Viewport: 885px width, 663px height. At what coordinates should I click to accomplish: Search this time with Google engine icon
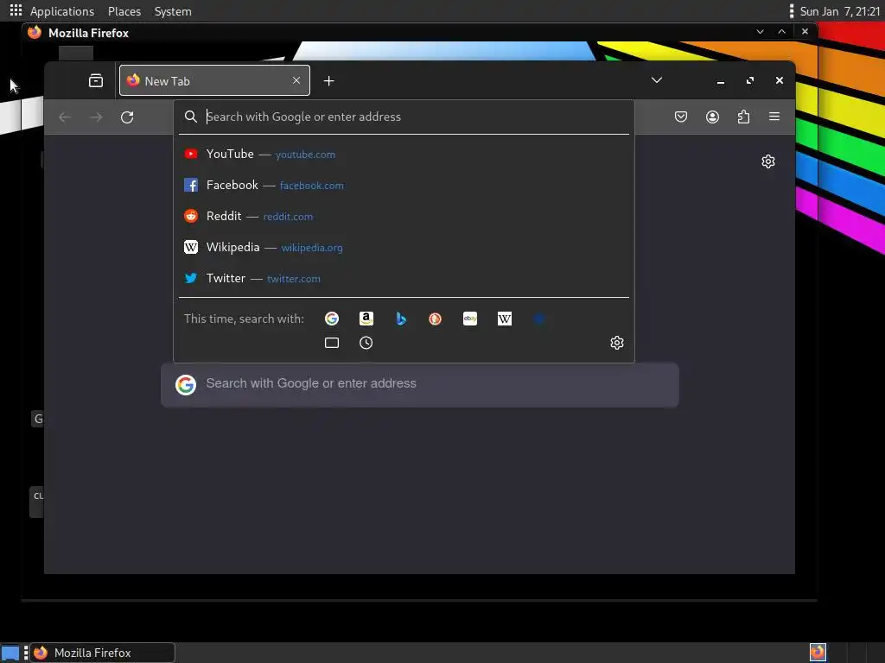pyautogui.click(x=332, y=319)
